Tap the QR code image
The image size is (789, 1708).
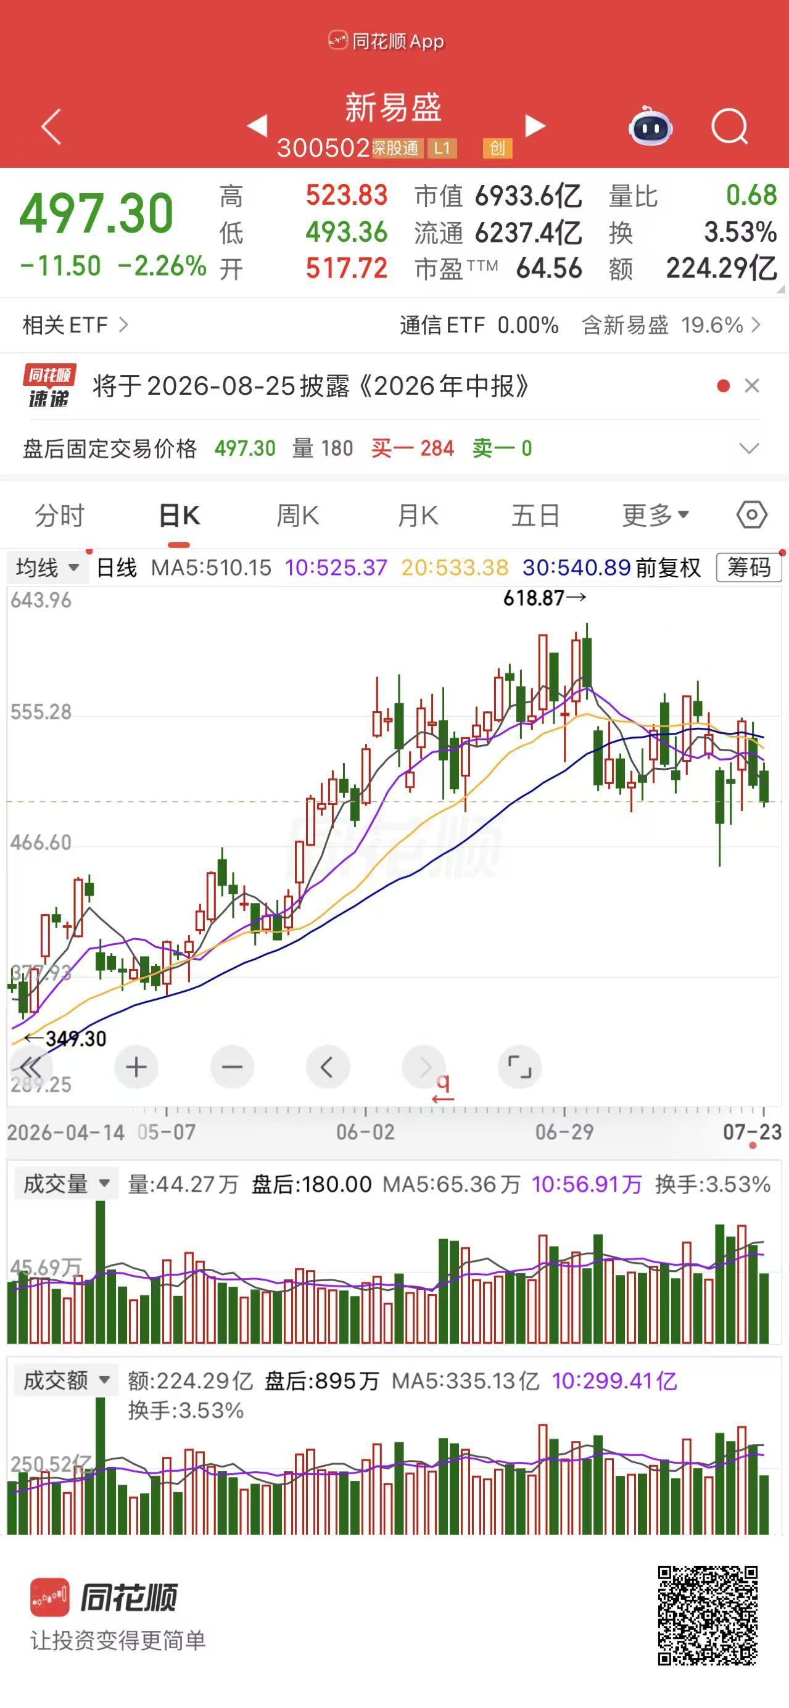(708, 1616)
